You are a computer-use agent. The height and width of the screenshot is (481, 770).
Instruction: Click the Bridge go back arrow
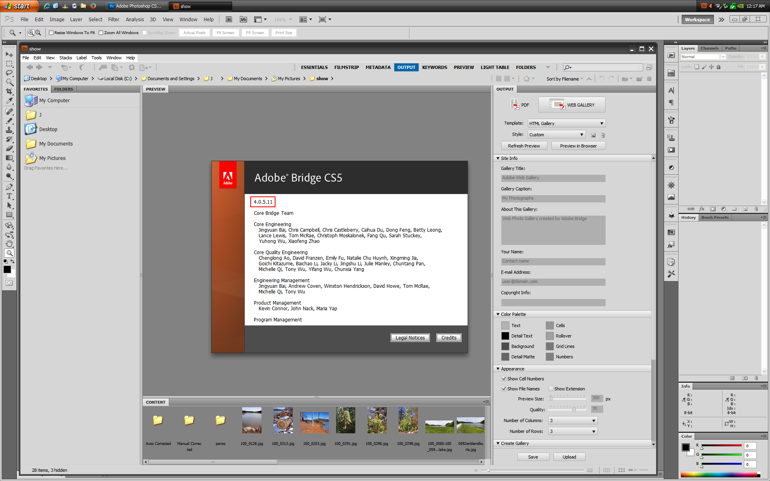point(29,67)
